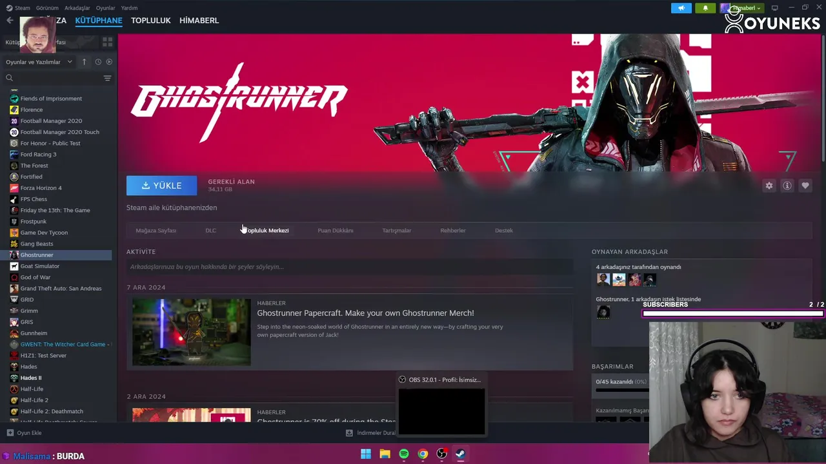Screen dimensions: 826x464
Task: Click the Papercraft news thumbnail
Action: coord(192,332)
